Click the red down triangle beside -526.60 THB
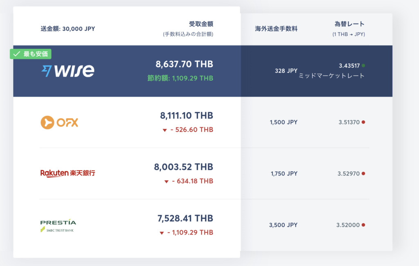The width and height of the screenshot is (419, 266). [x=164, y=130]
